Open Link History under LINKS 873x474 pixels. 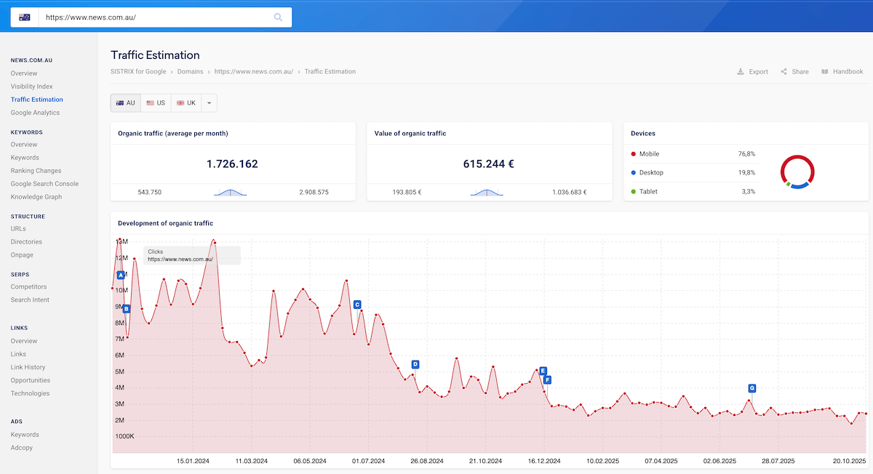pos(28,367)
